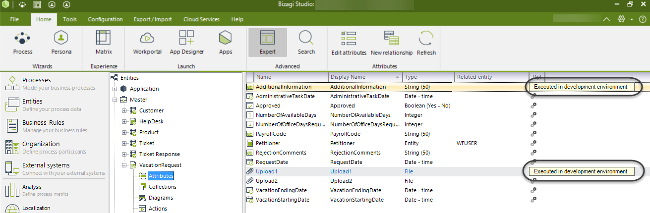Click the Bizagi logo in title bar
The image size is (650, 213).
(4, 4)
